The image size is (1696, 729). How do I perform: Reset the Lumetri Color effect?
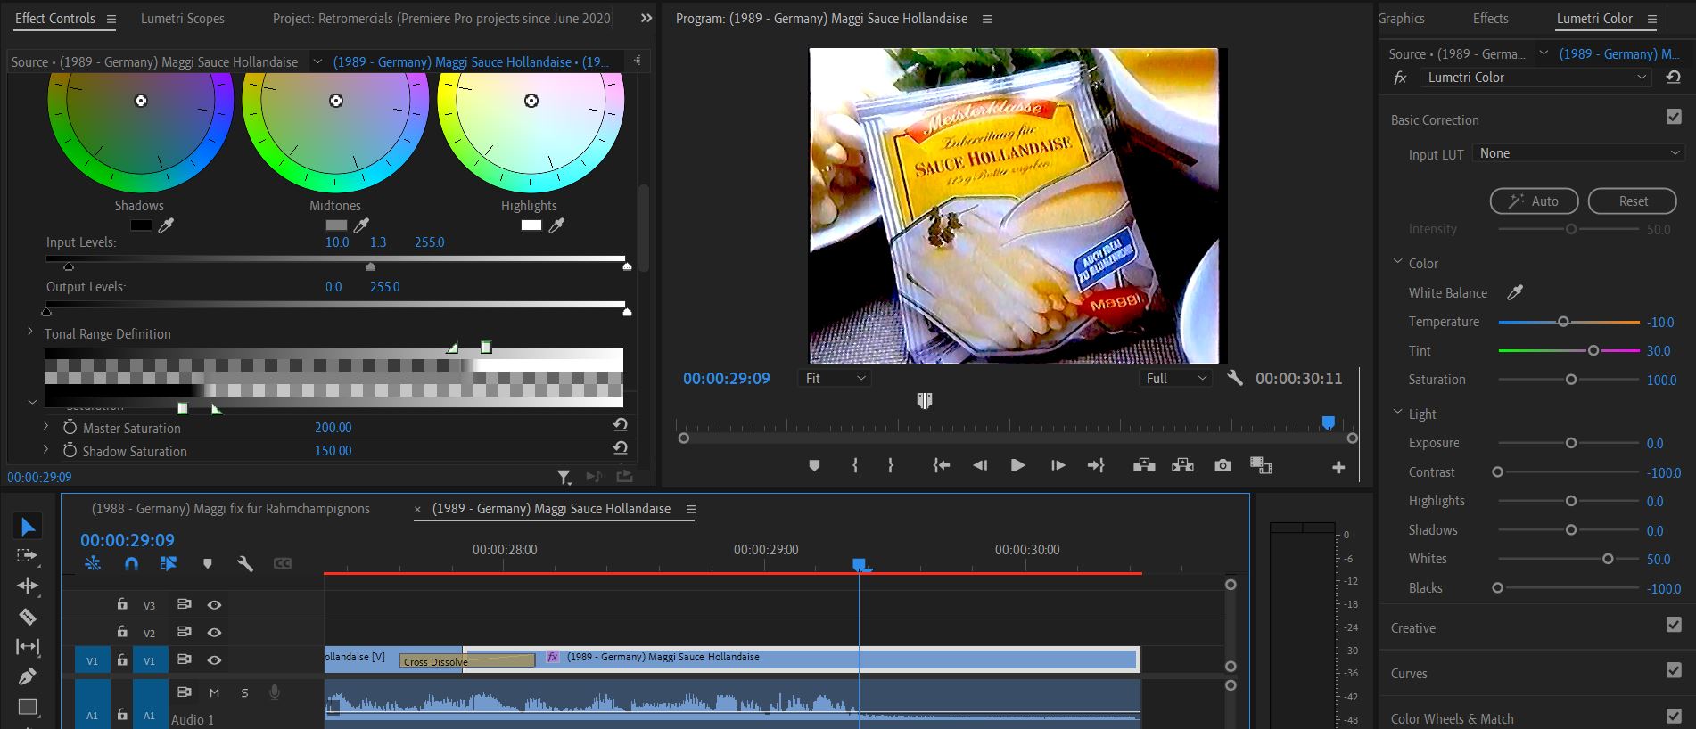click(x=1674, y=78)
